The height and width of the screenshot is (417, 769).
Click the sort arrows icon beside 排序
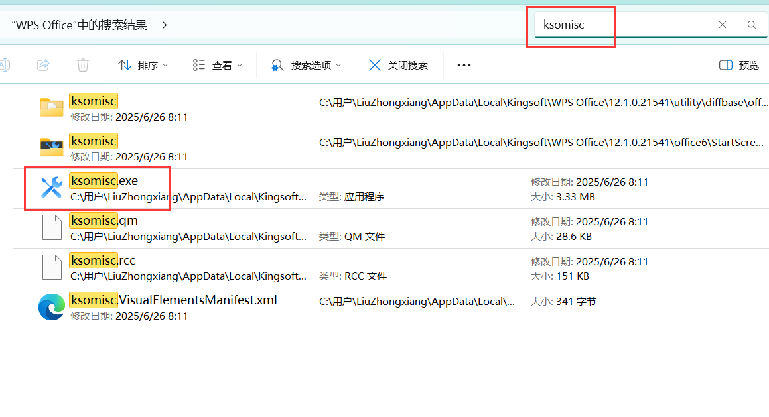tap(125, 65)
